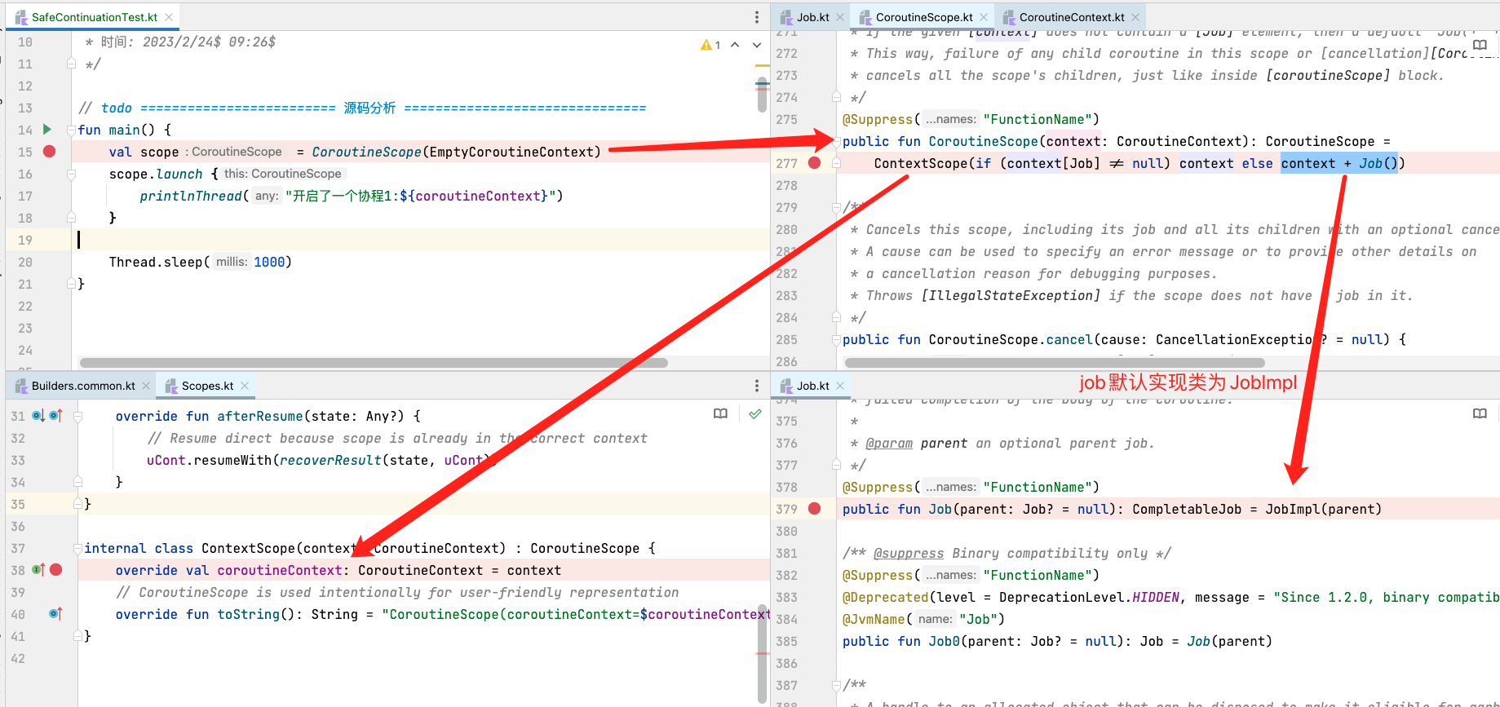The width and height of the screenshot is (1500, 707).
Task: Click the "millis:" parameter hint on line 20
Action: 232,262
